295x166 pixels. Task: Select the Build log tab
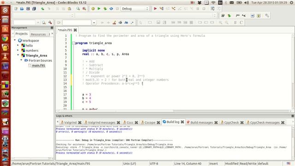[x=173, y=122]
